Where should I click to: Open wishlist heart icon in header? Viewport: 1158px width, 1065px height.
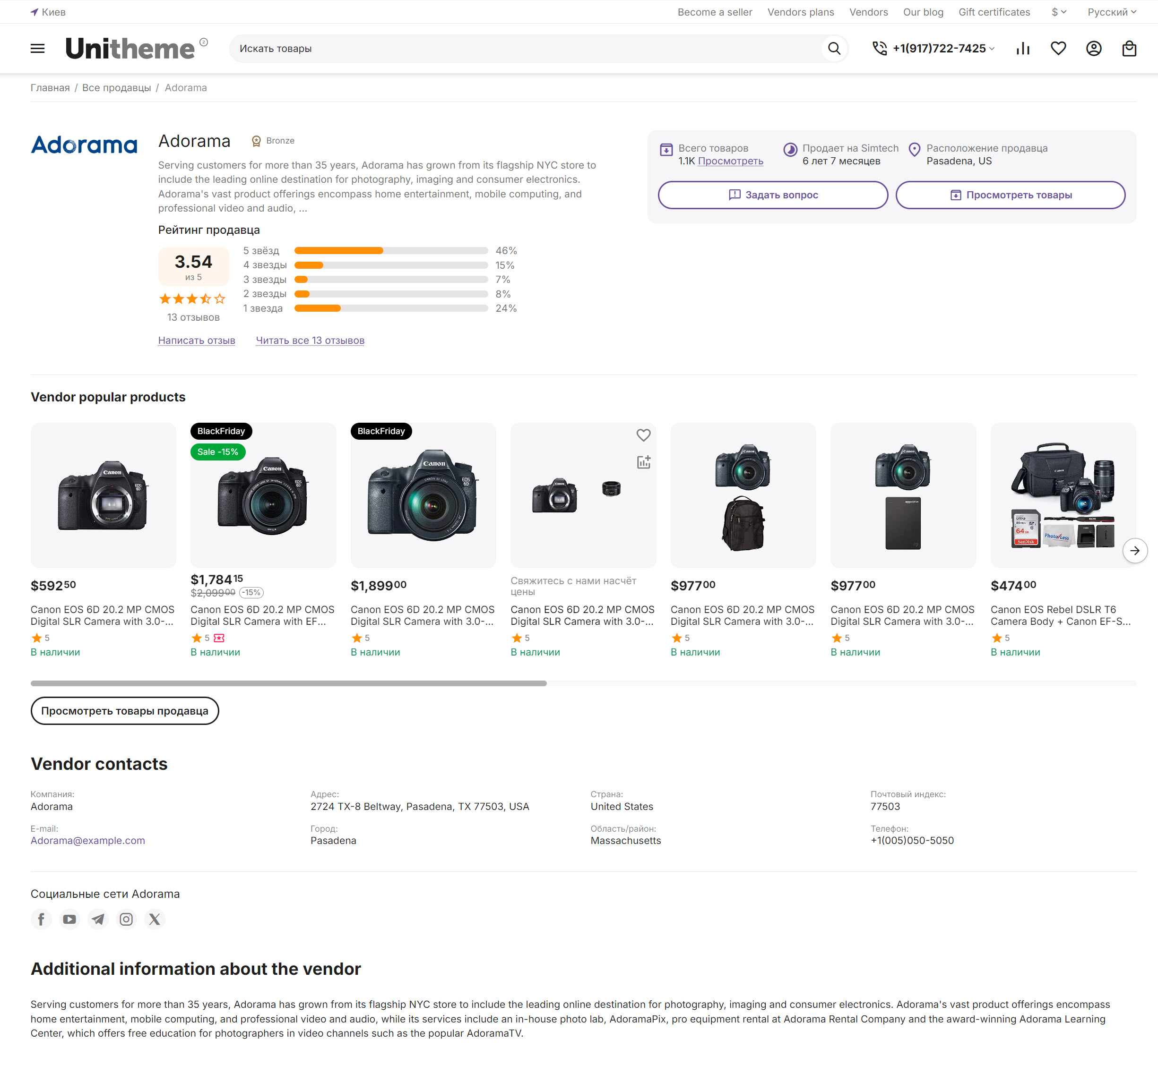[x=1058, y=48]
